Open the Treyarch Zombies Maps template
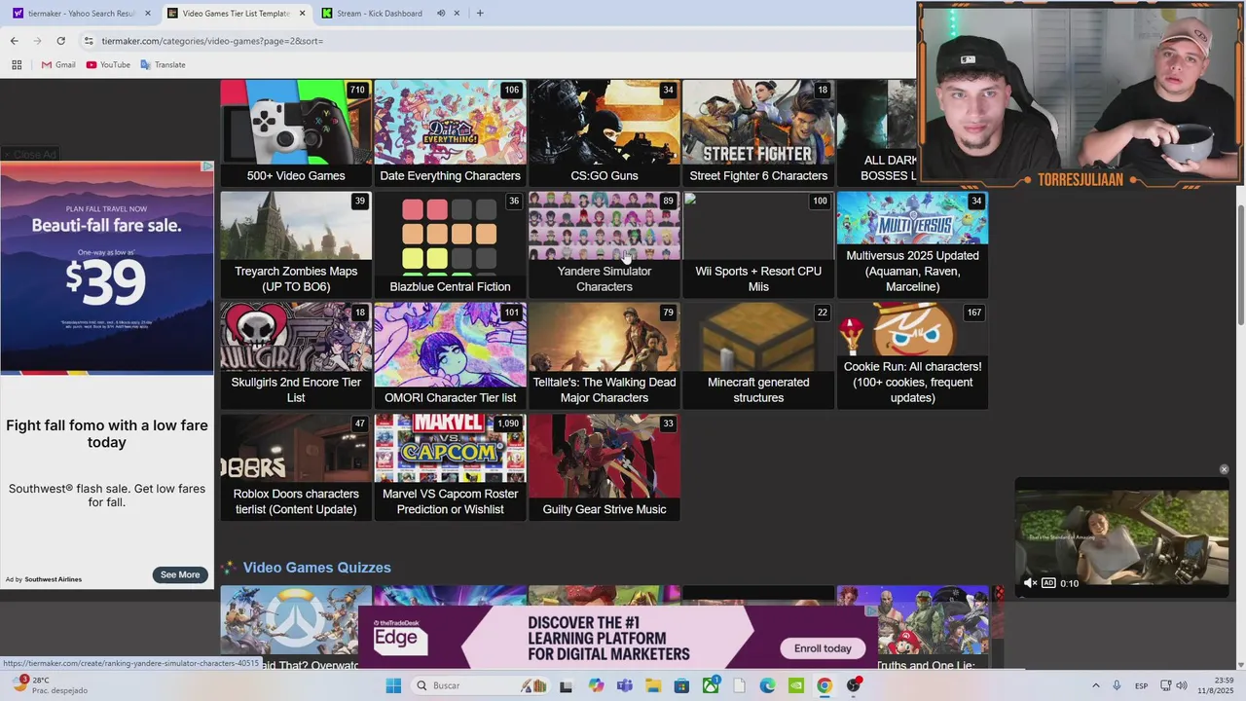The width and height of the screenshot is (1246, 701). 296,244
